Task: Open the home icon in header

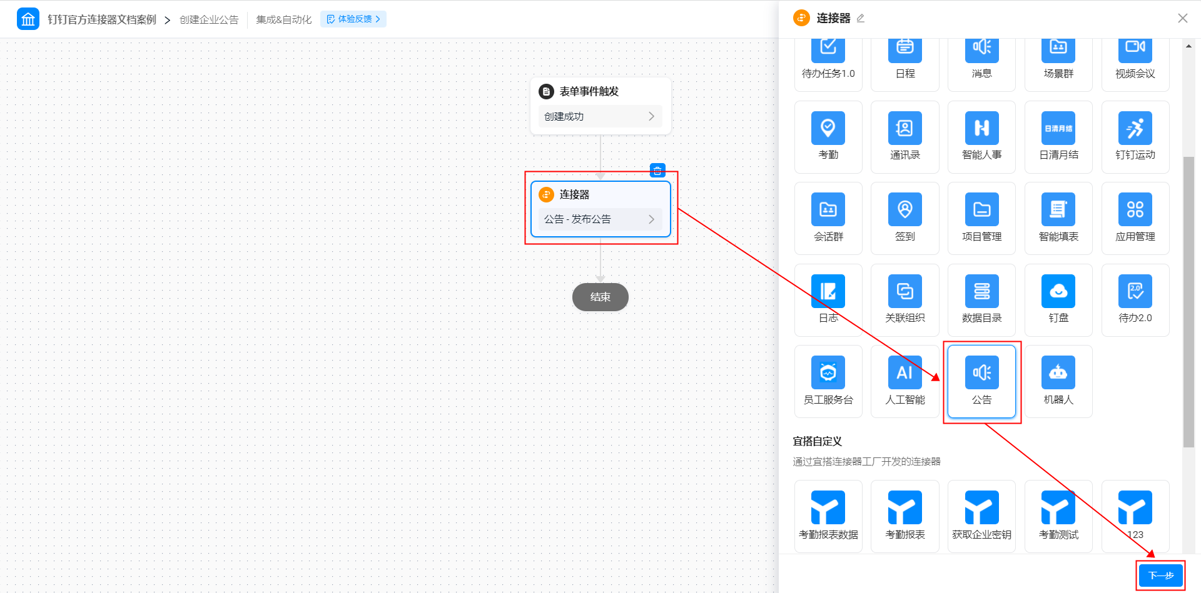Action: point(28,19)
